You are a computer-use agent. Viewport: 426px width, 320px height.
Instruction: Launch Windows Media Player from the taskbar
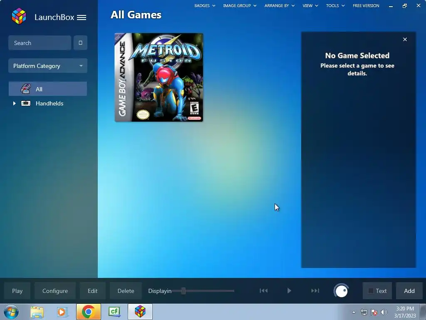62,312
